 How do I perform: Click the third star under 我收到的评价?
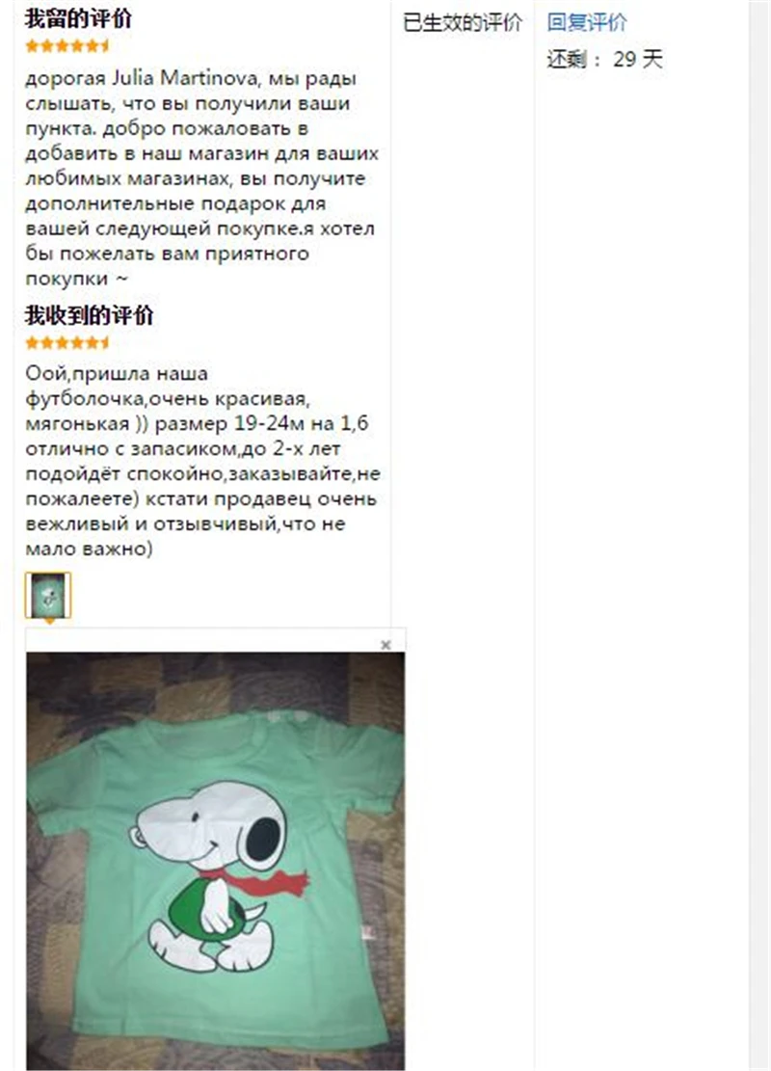point(61,343)
